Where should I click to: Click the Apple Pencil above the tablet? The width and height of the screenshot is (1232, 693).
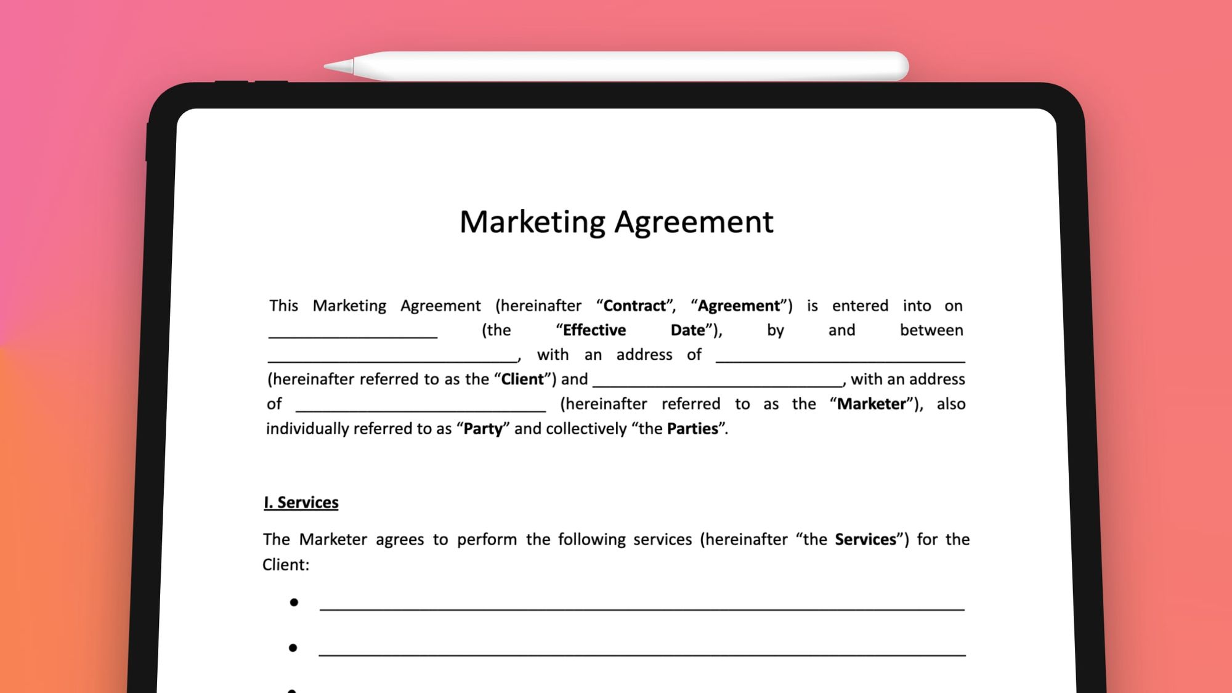pyautogui.click(x=616, y=63)
